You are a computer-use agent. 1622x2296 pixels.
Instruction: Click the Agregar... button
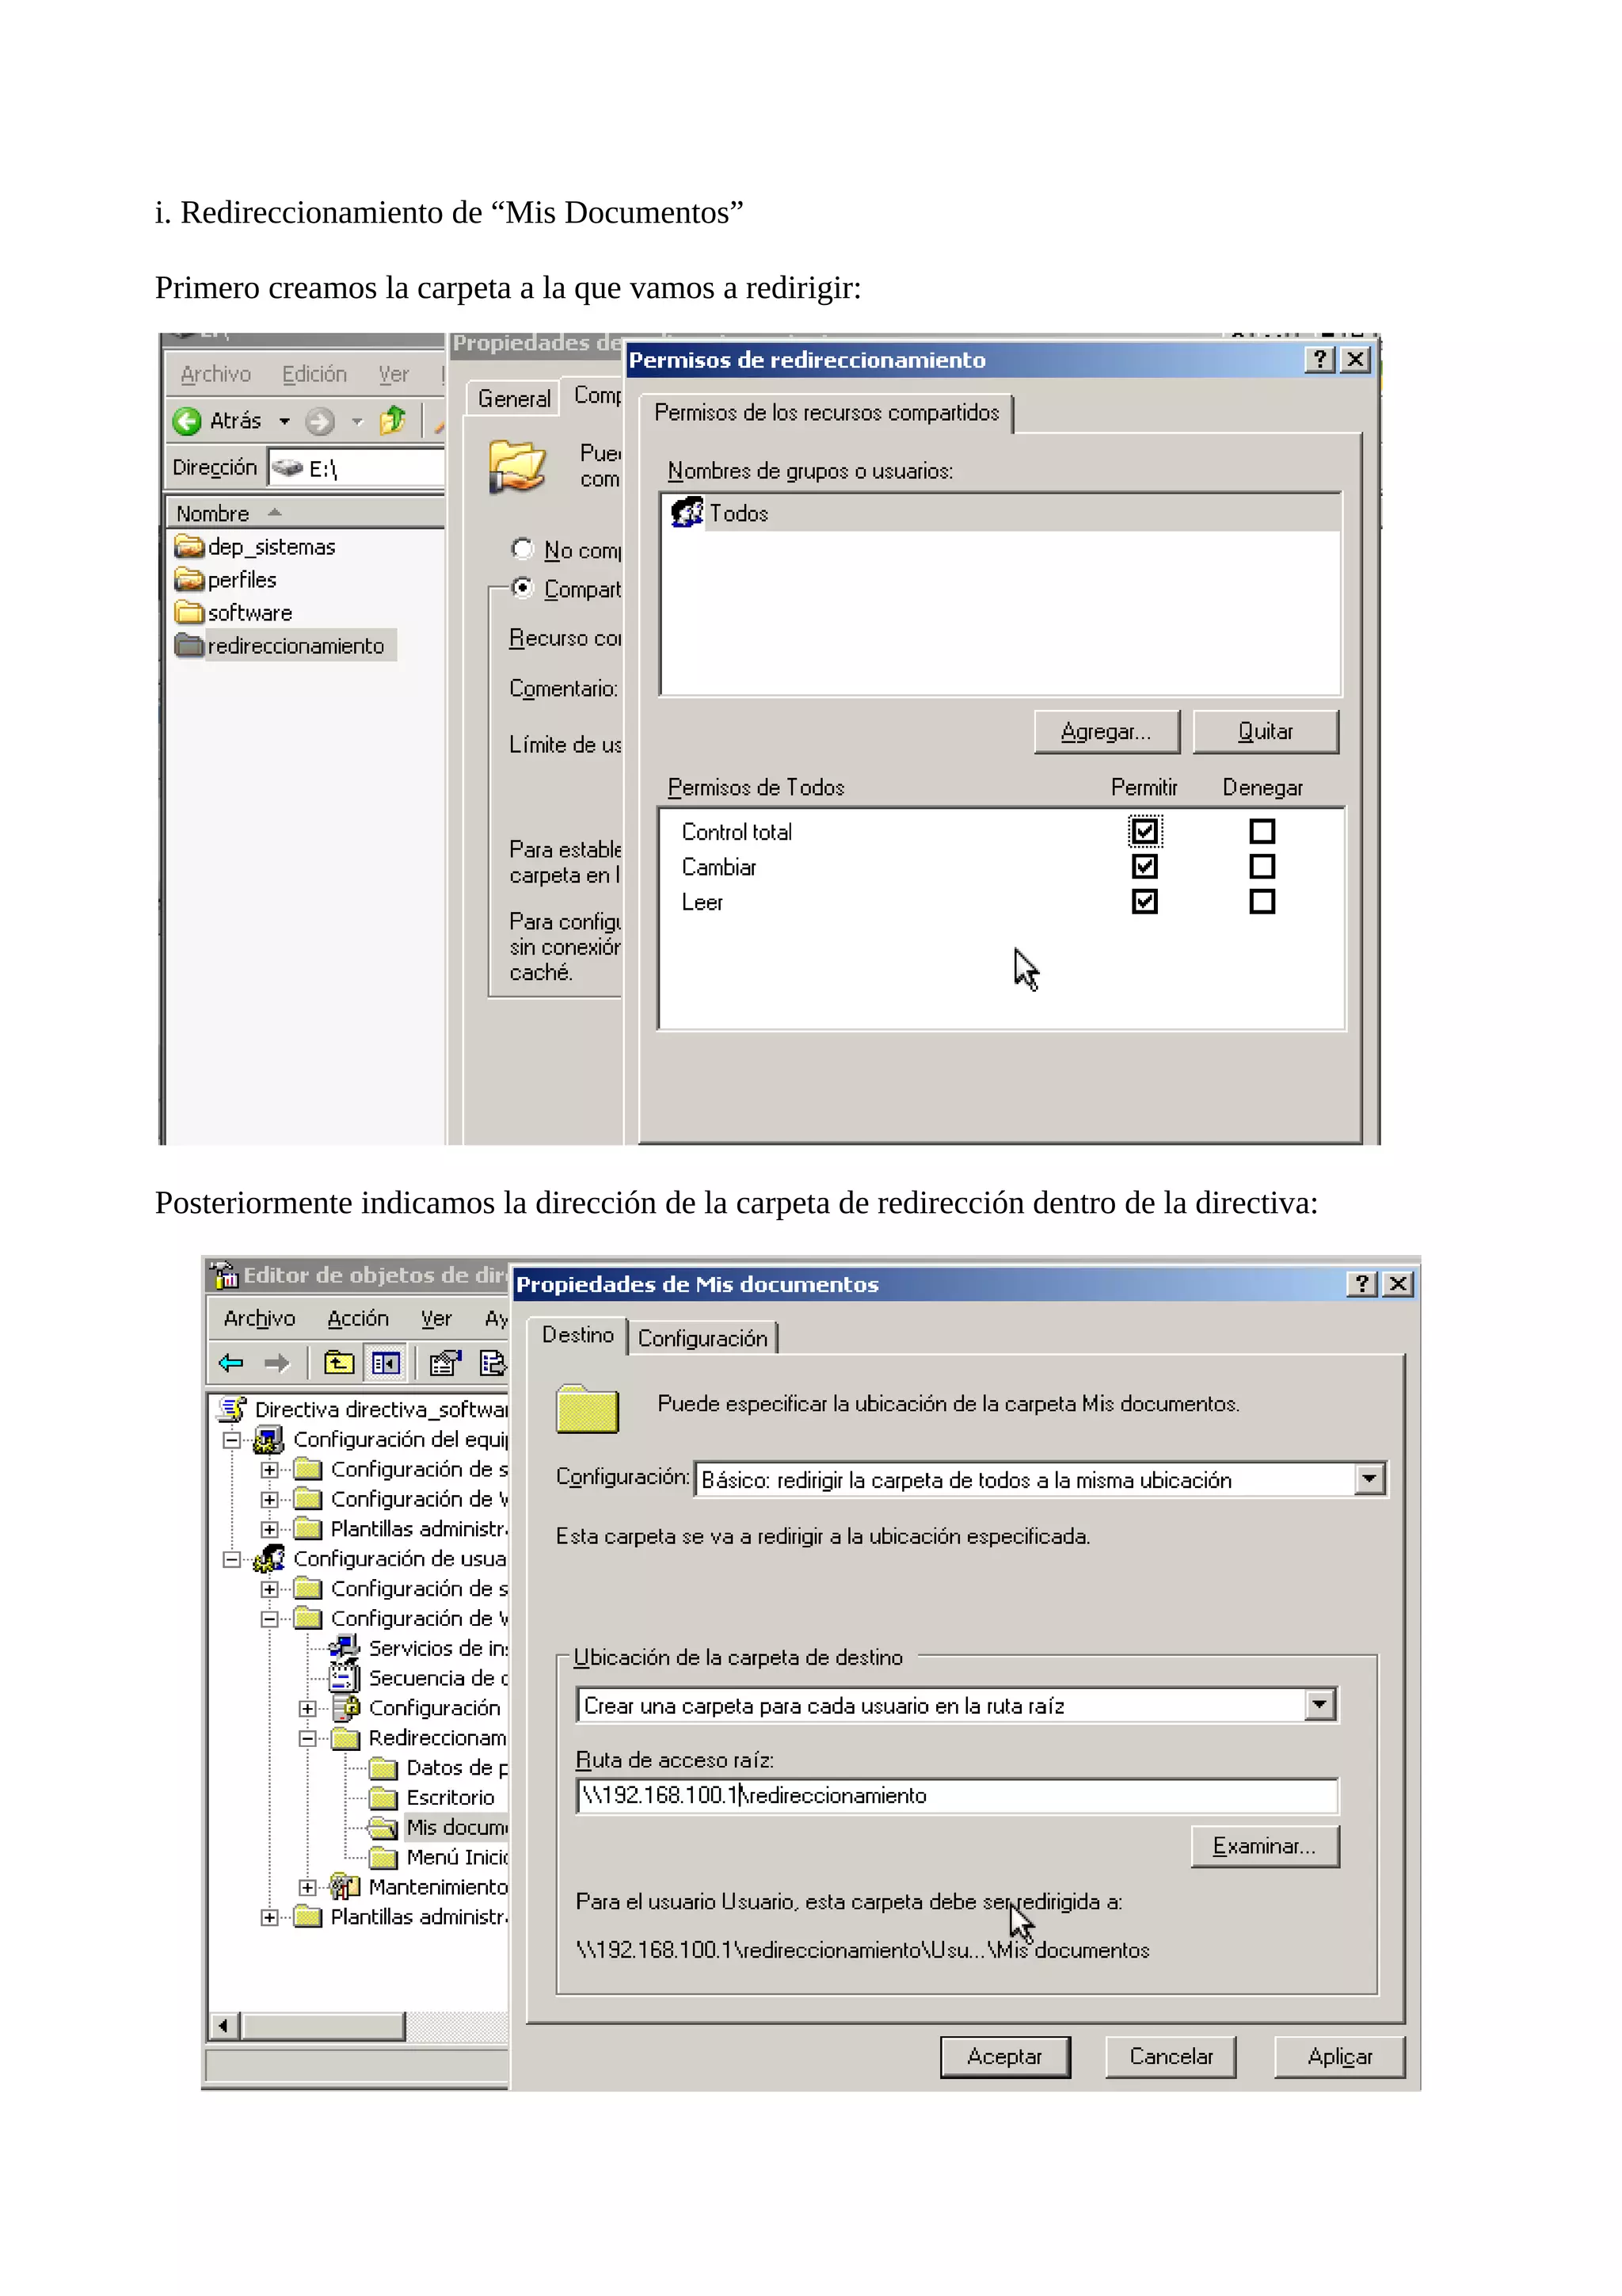[1106, 731]
